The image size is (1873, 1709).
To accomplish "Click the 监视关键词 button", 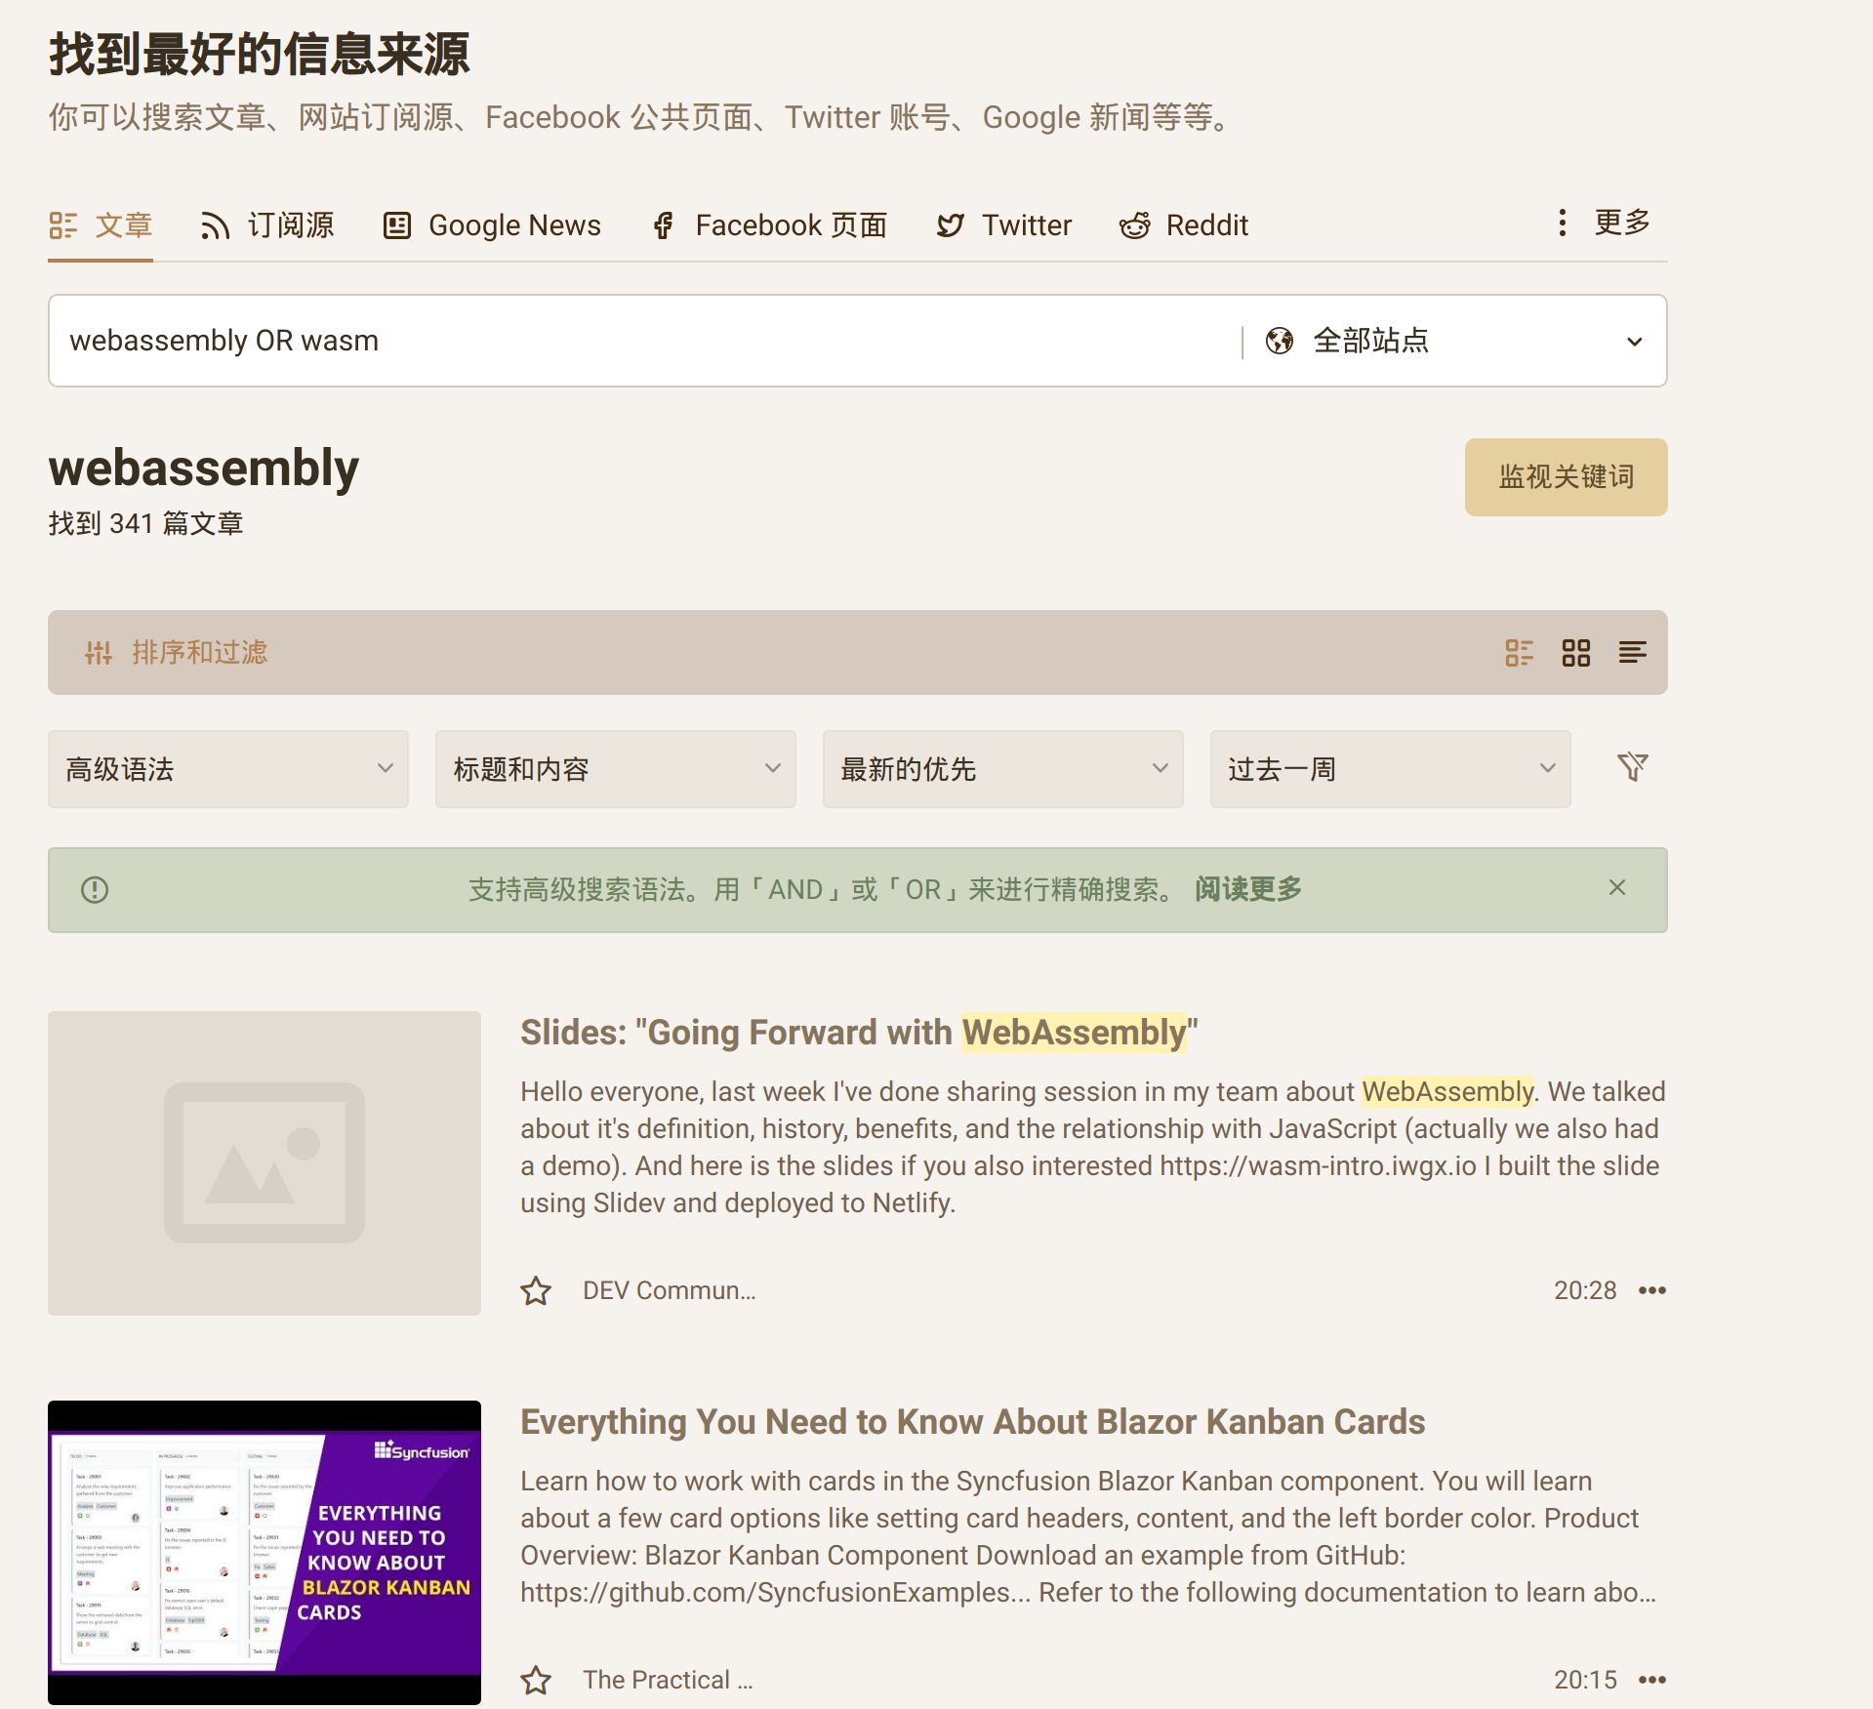I will (x=1565, y=477).
